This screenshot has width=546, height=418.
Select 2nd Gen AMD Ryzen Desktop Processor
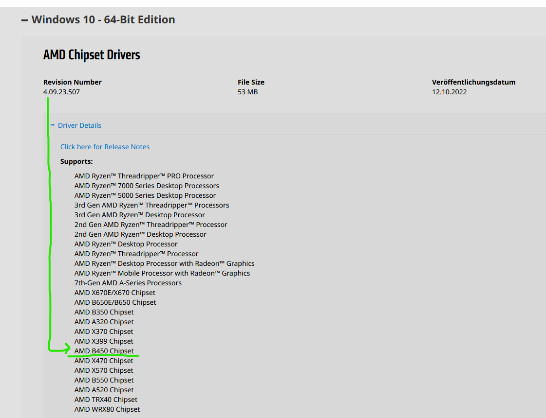click(140, 235)
